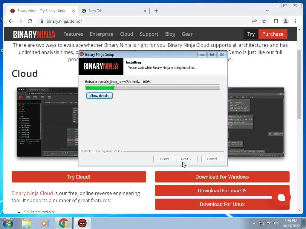Bookmark this page with the star icon
Image resolution: width=306 pixels, height=229 pixels.
pyautogui.click(x=264, y=21)
